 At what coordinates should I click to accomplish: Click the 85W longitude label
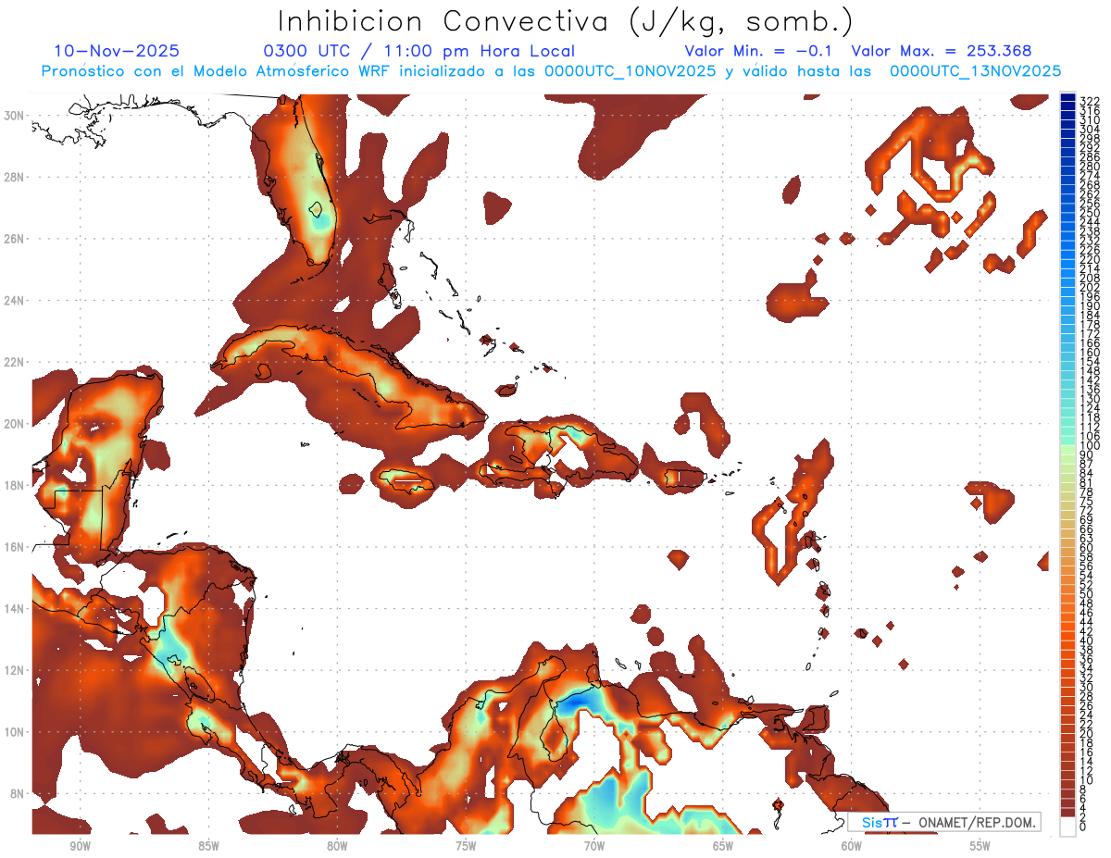[208, 846]
